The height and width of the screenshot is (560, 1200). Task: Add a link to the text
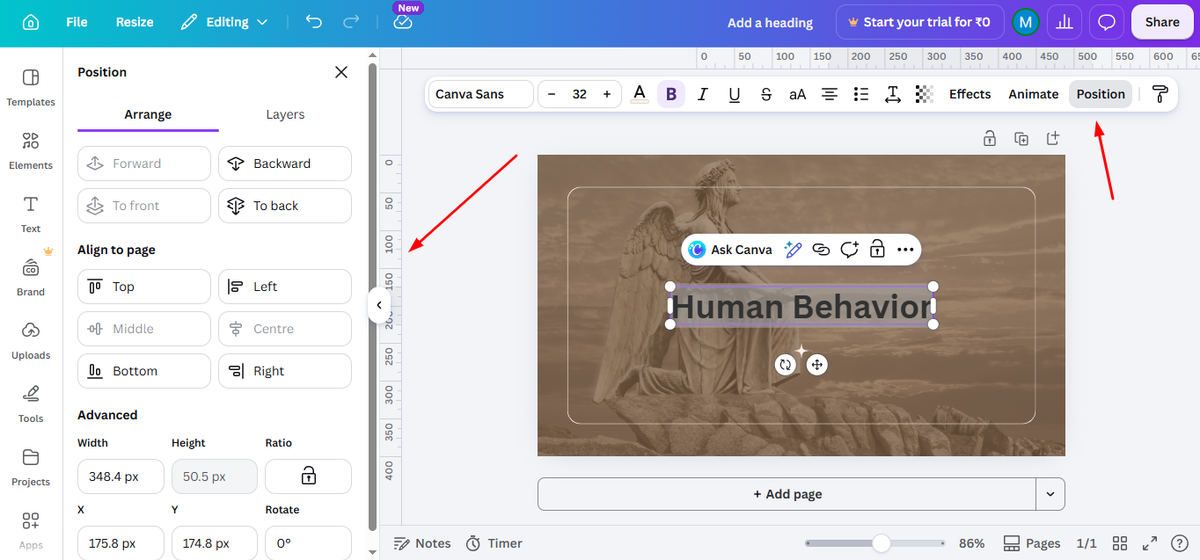tap(821, 250)
